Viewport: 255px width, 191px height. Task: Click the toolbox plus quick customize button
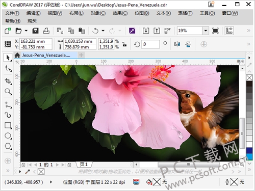[8, 161]
